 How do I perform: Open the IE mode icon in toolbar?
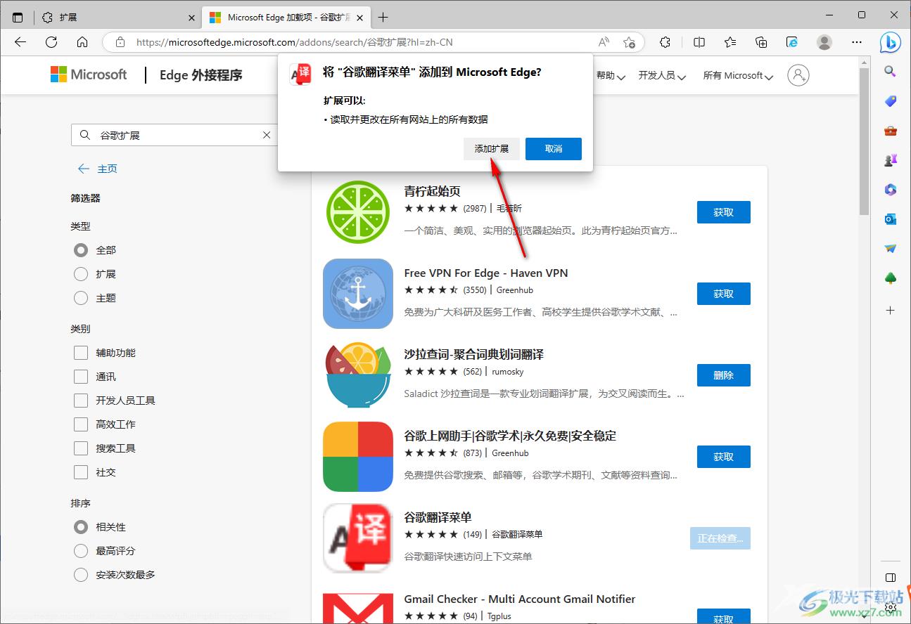792,42
